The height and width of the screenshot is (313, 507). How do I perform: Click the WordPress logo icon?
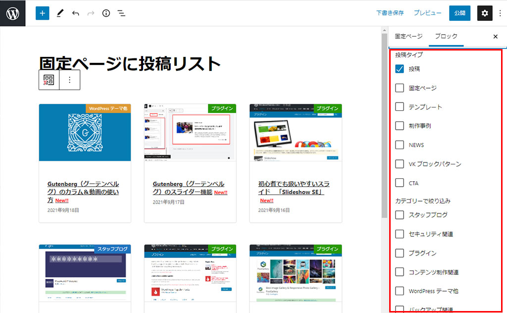tap(12, 13)
